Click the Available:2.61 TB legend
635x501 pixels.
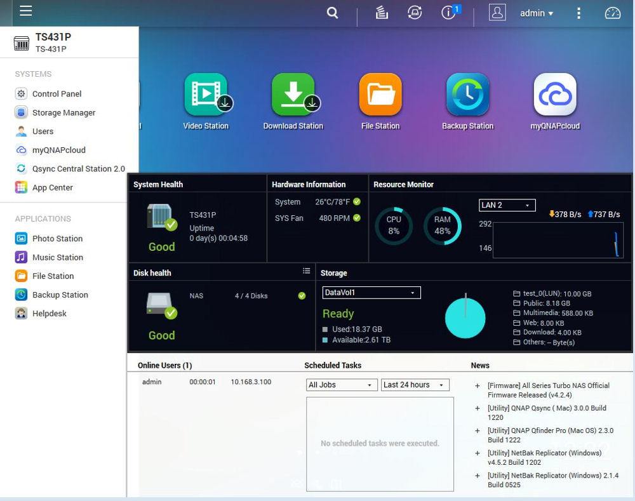356,340
